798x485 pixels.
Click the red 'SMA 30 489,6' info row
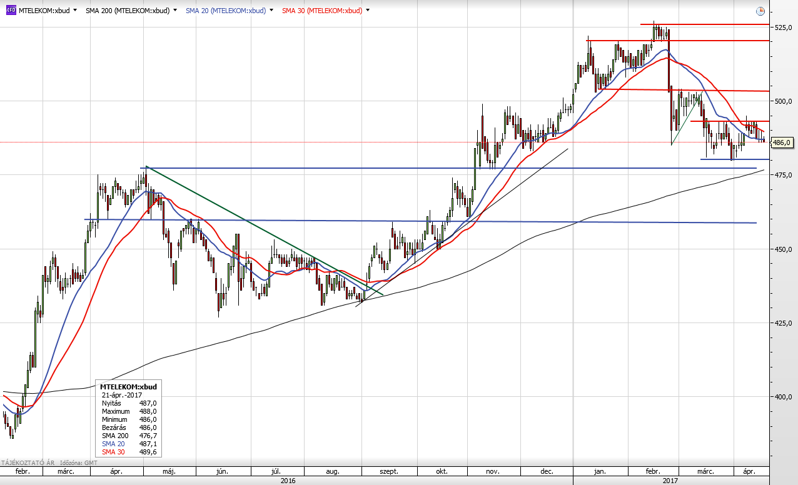[x=129, y=452]
